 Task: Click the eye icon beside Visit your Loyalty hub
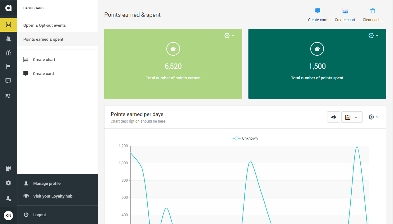click(x=26, y=196)
